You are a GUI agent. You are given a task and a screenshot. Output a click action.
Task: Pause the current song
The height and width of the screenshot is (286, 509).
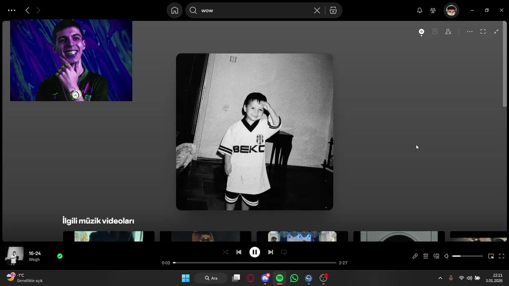[254, 252]
